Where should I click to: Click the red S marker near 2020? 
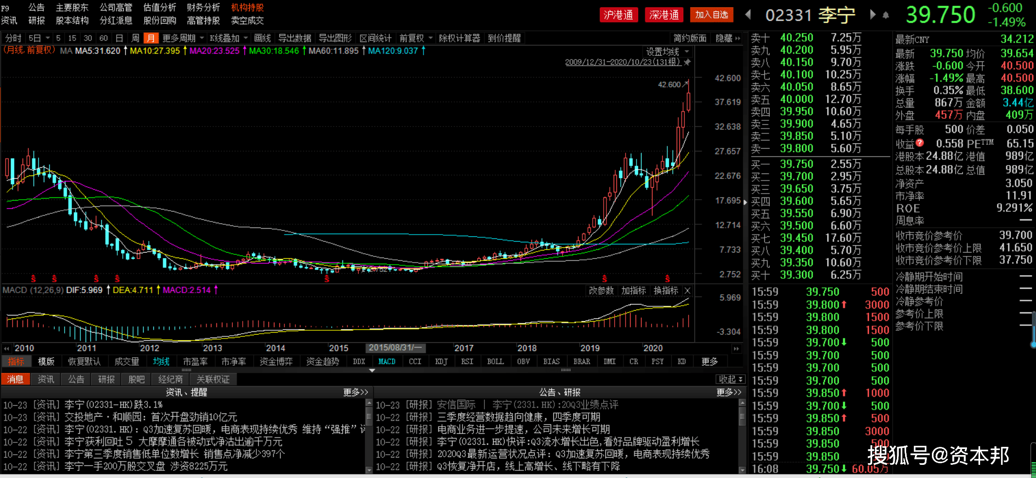[x=667, y=279]
